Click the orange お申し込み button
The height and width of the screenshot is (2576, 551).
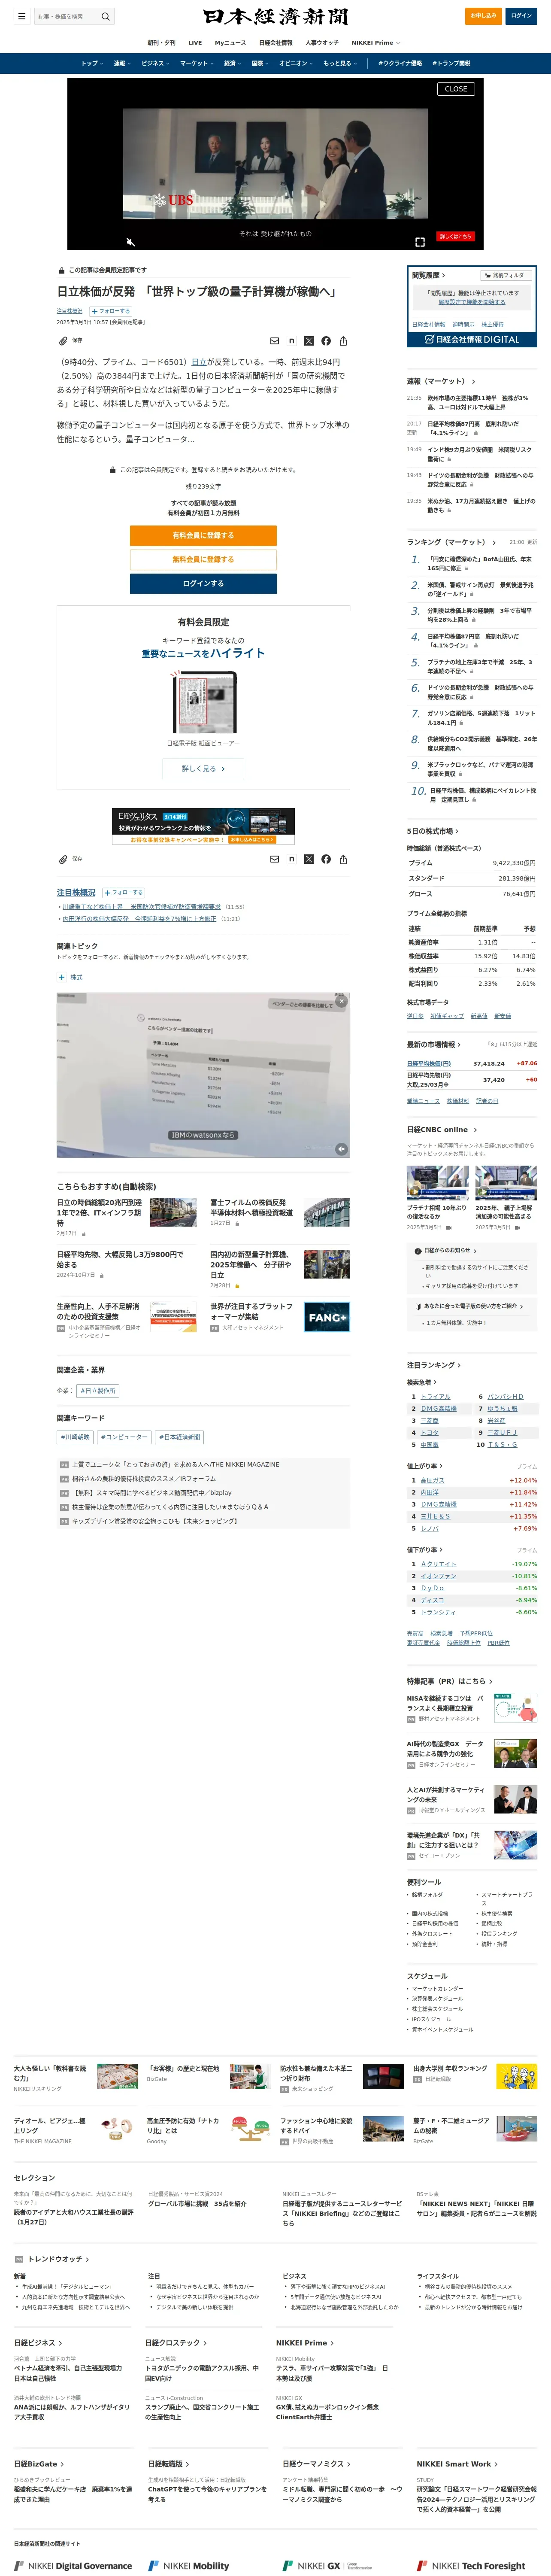484,16
